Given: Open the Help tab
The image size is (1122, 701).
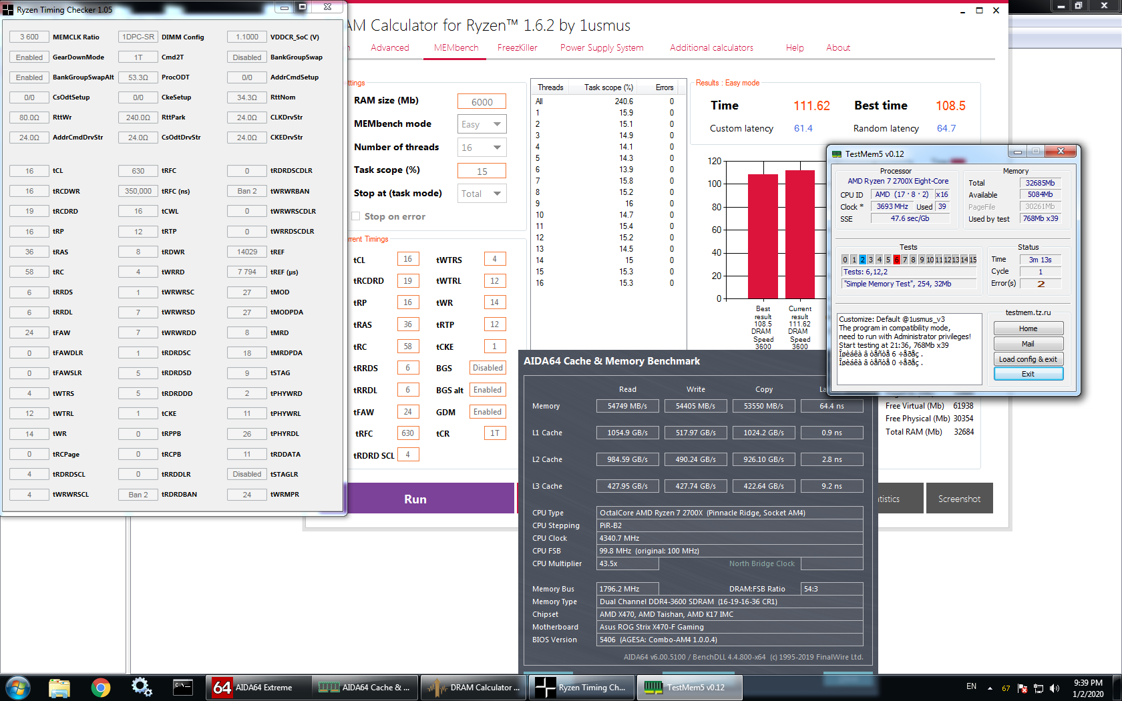Looking at the screenshot, I should [x=795, y=47].
